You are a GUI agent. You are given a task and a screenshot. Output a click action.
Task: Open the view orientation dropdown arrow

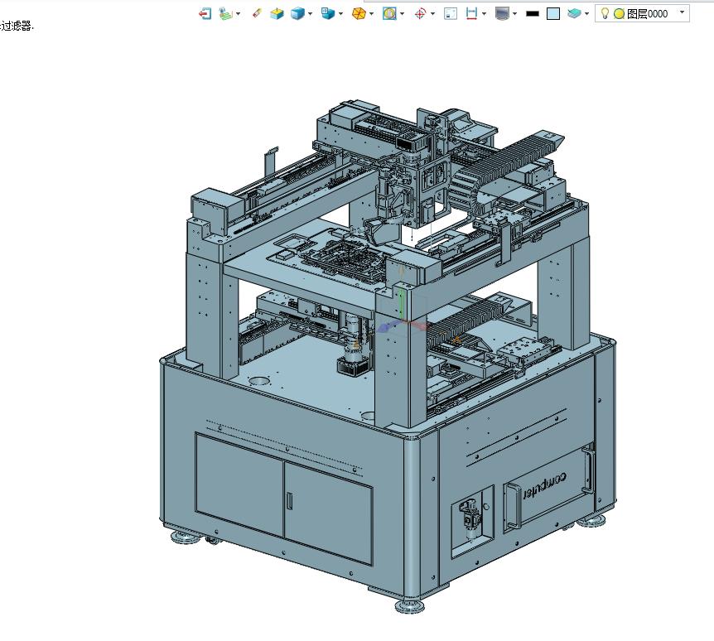coord(340,13)
